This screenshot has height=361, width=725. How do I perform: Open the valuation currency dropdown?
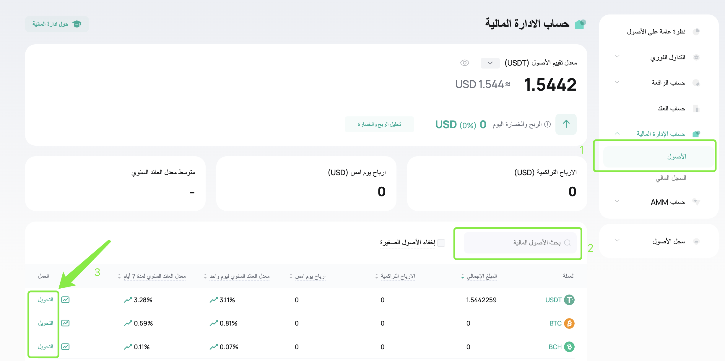click(x=490, y=63)
